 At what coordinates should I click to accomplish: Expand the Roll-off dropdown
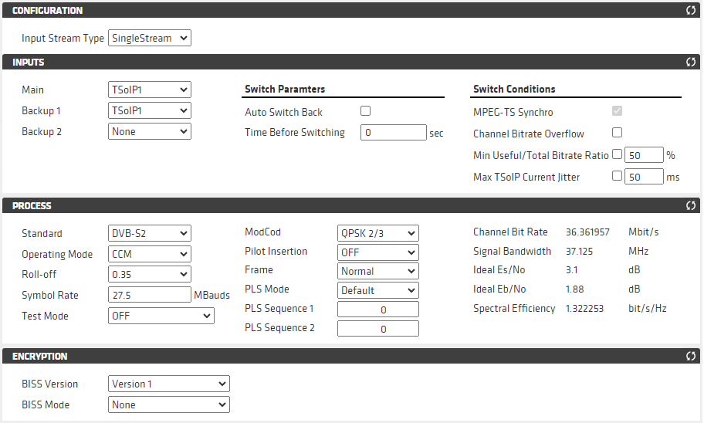[149, 274]
